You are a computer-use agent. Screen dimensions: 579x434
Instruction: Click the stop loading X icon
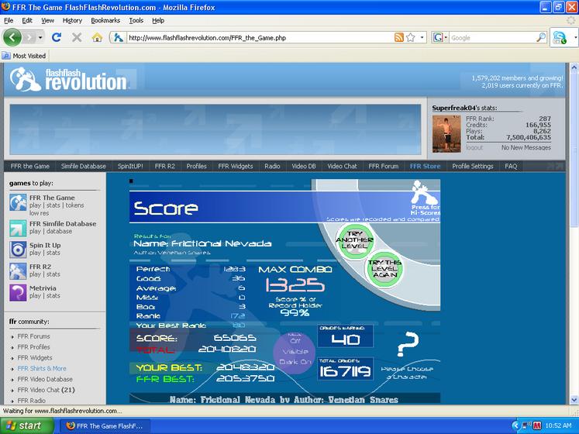point(77,37)
